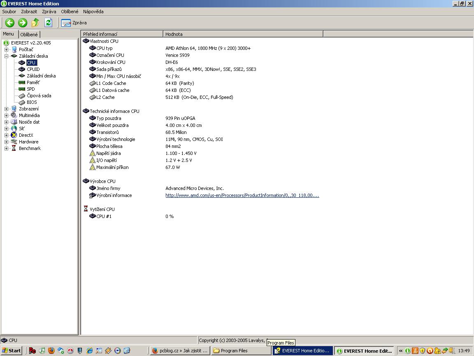Open the Nápověda menu
This screenshot has height=356, width=474.
point(93,12)
